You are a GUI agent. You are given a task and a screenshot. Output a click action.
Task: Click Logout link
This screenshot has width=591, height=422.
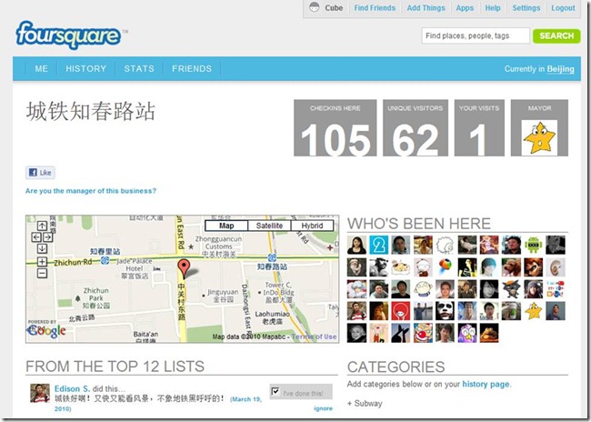[x=563, y=8]
